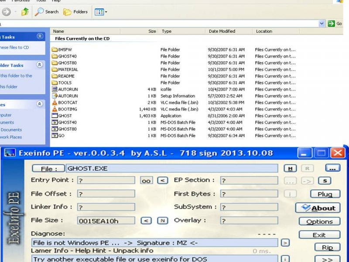
Task: Select the GHOST80 folder icon
Action: click(55, 63)
